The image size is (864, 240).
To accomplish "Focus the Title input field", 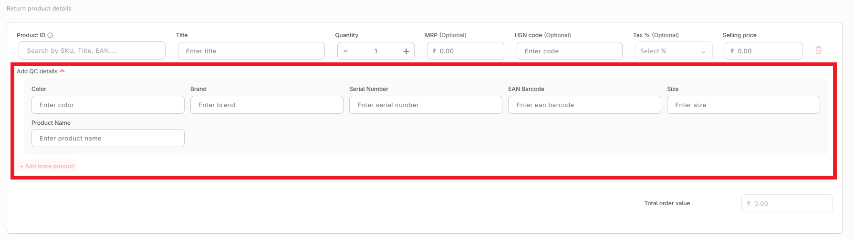I will pos(251,51).
